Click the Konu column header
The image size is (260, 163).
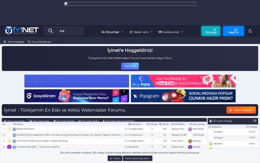coord(18,124)
